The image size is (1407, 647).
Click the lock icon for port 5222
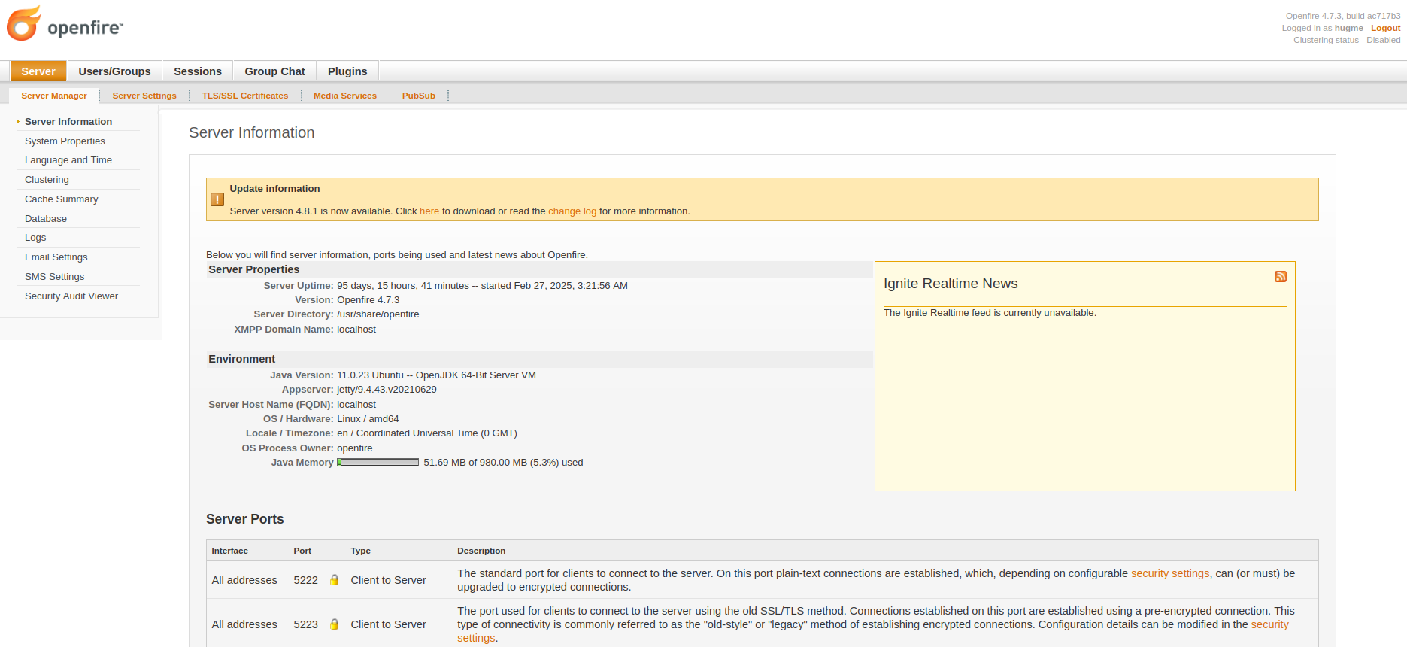335,580
